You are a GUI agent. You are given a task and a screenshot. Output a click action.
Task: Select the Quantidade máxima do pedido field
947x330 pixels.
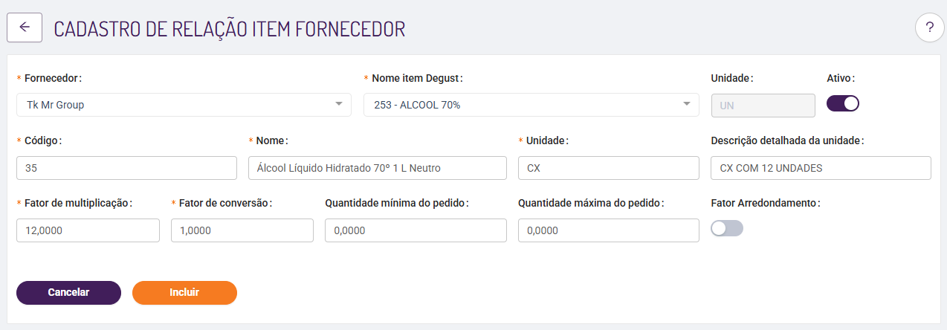point(608,230)
